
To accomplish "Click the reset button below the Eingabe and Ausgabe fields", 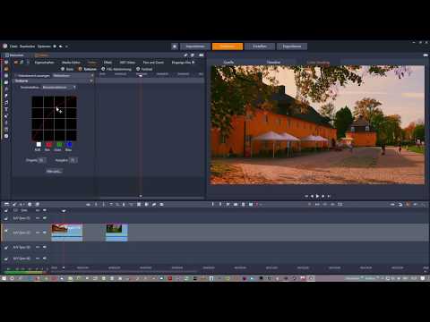I will click(x=54, y=171).
